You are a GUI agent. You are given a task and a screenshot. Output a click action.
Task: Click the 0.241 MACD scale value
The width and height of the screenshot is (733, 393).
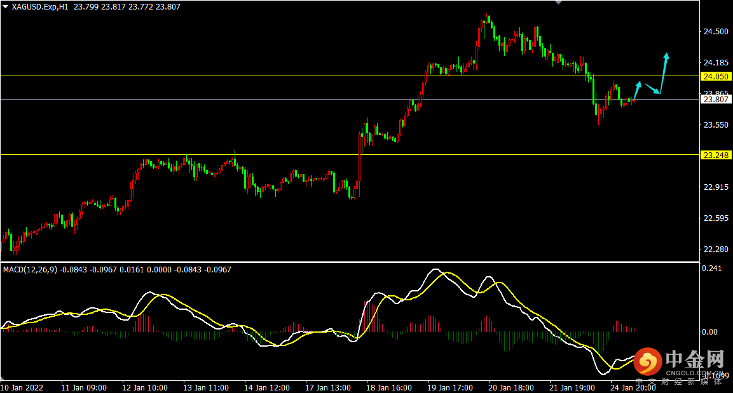pyautogui.click(x=711, y=269)
